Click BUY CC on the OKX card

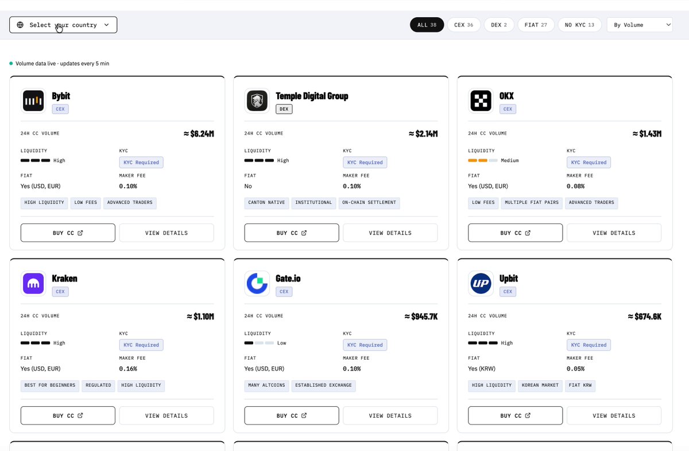(x=516, y=233)
